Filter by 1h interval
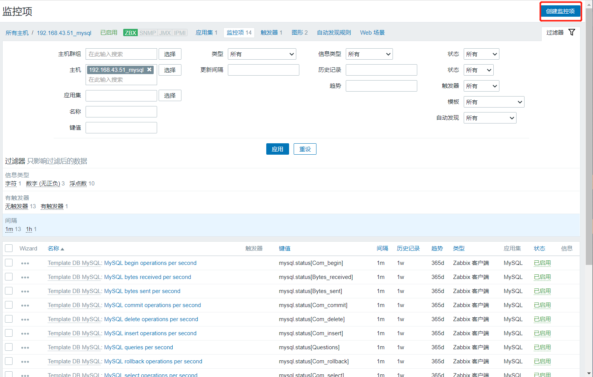This screenshot has height=377, width=593. (29, 229)
